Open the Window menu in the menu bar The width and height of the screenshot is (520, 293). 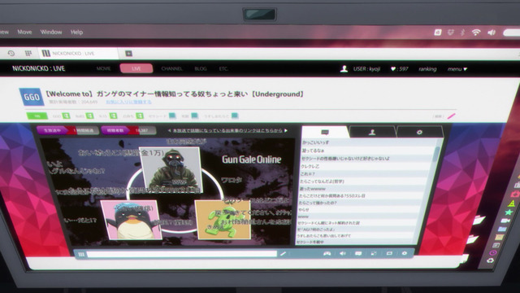(51, 32)
